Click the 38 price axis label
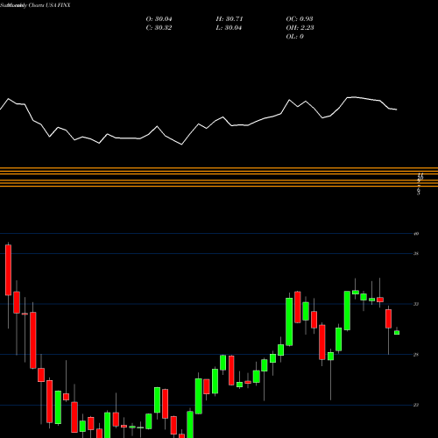The image size is (438, 438). tap(416, 253)
